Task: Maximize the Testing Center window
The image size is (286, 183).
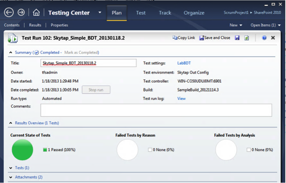Action: point(273,4)
